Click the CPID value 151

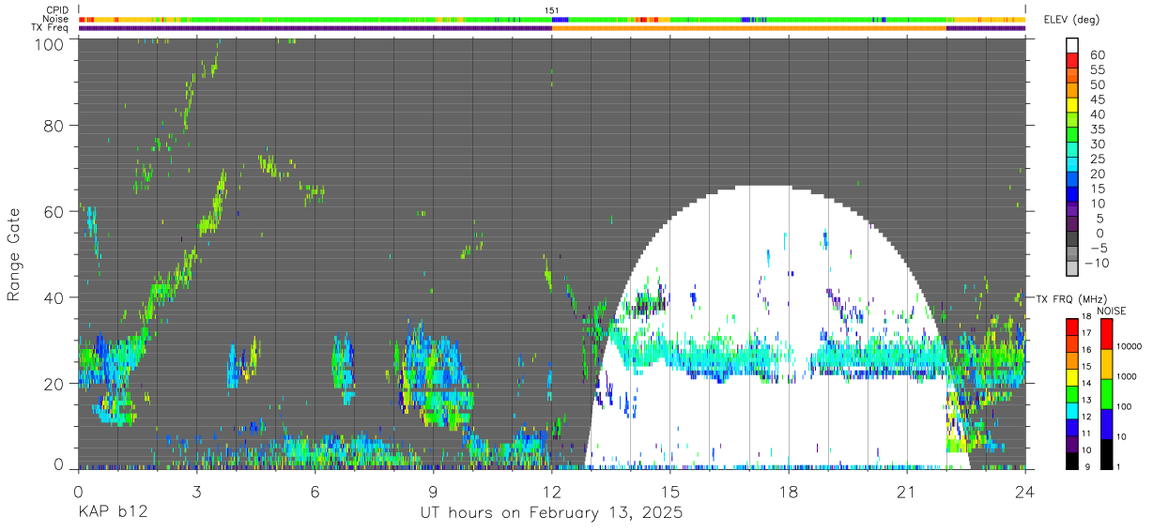552,9
